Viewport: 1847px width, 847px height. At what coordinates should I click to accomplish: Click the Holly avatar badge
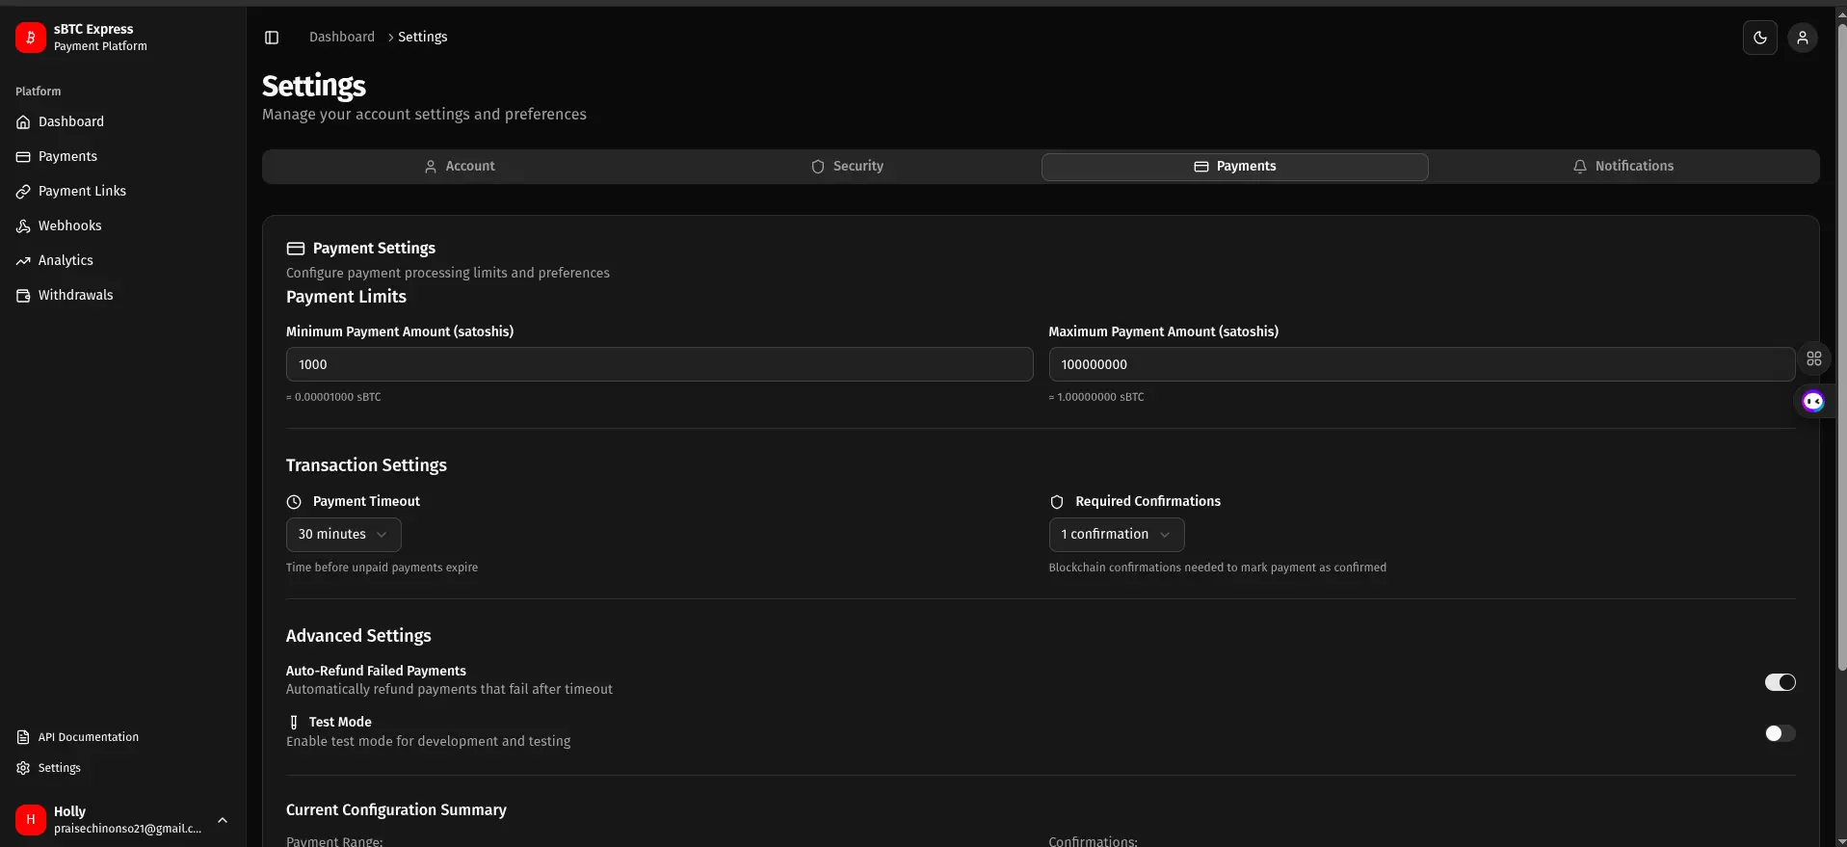coord(31,820)
